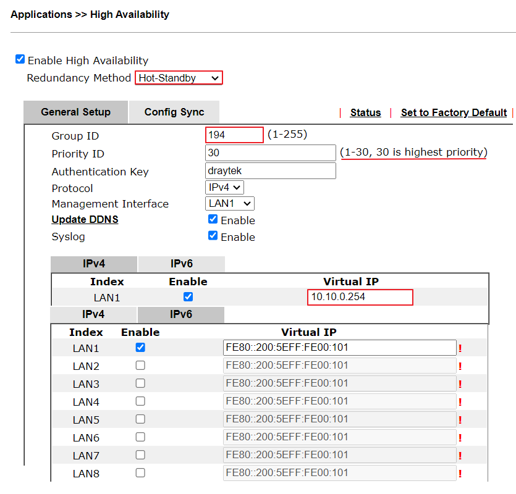Switch to General Setup tab
The height and width of the screenshot is (494, 516).
click(75, 112)
